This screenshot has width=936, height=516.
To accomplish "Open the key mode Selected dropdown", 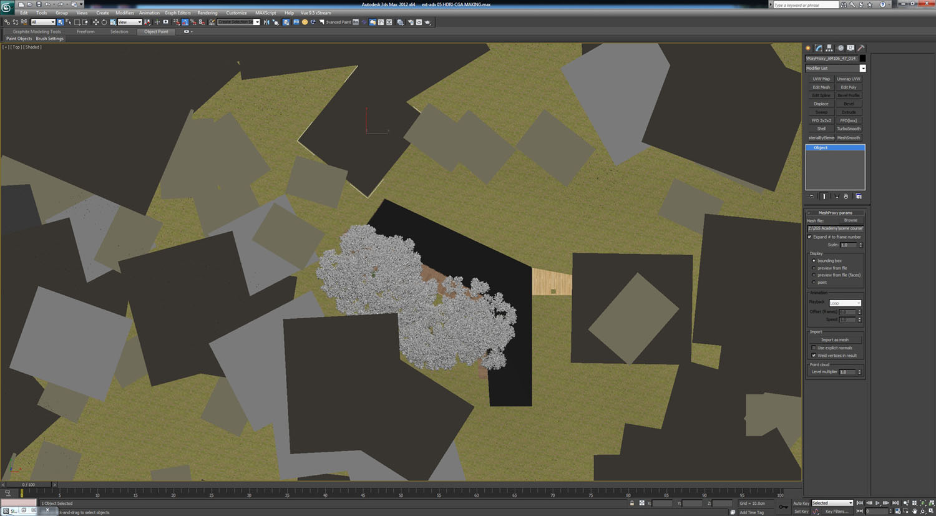I will pyautogui.click(x=832, y=503).
